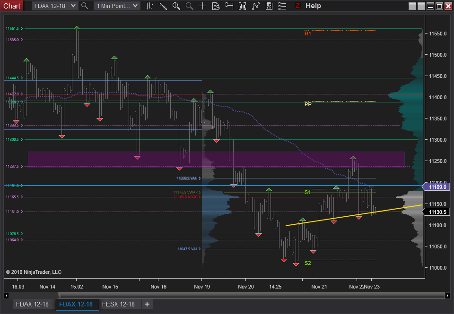Switch to the FESX 12-18 tab

pyautogui.click(x=118, y=304)
